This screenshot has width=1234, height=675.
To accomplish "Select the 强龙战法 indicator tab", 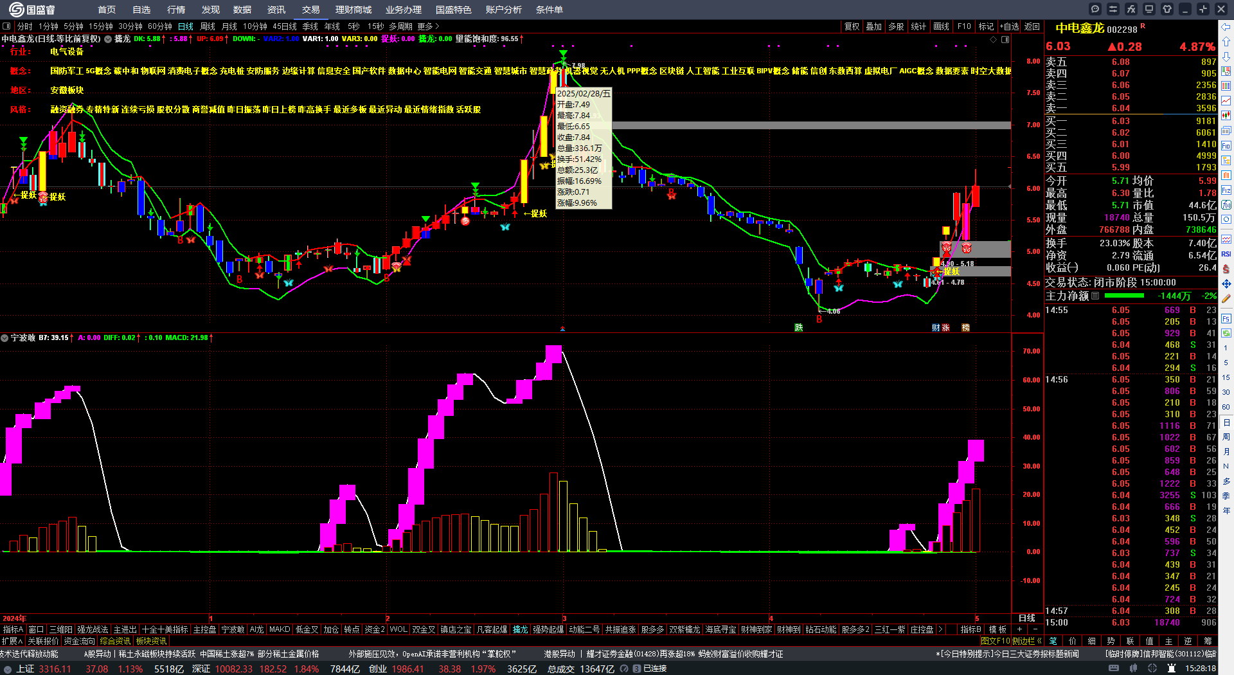I will [x=93, y=629].
